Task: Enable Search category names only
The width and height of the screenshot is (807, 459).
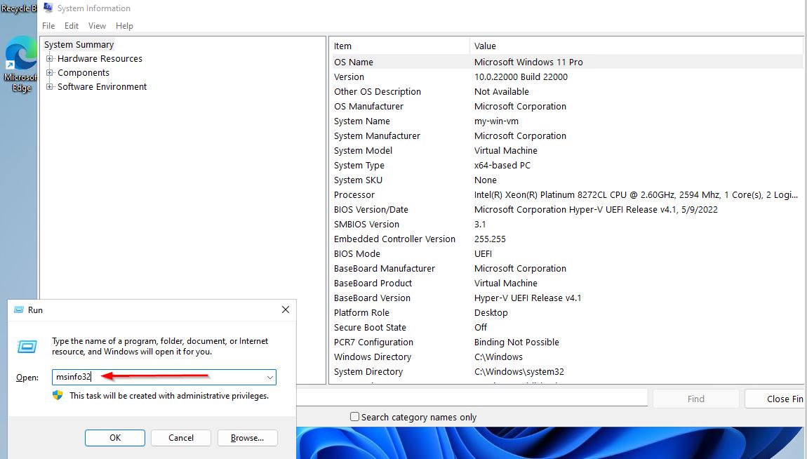Action: (354, 416)
